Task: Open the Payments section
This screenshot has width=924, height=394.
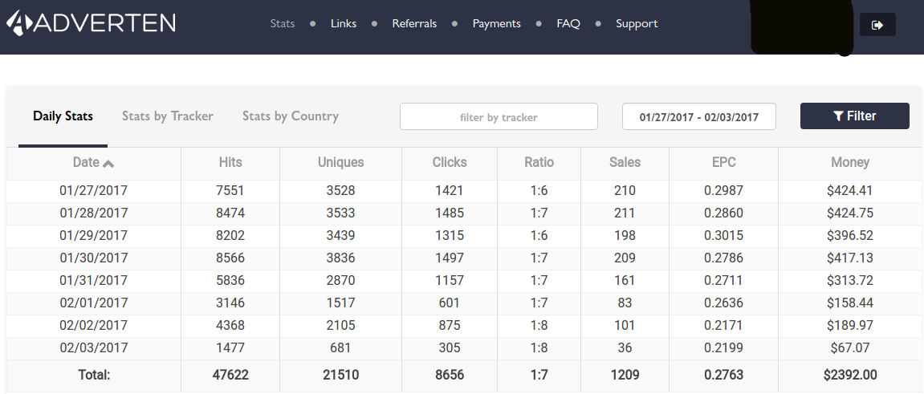Action: [497, 23]
